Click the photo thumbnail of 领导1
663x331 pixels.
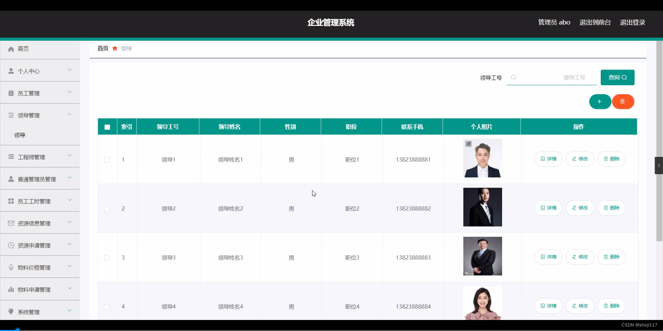(482, 158)
